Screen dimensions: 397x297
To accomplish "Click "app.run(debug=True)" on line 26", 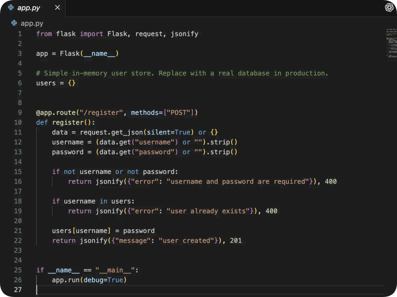I will (89, 280).
